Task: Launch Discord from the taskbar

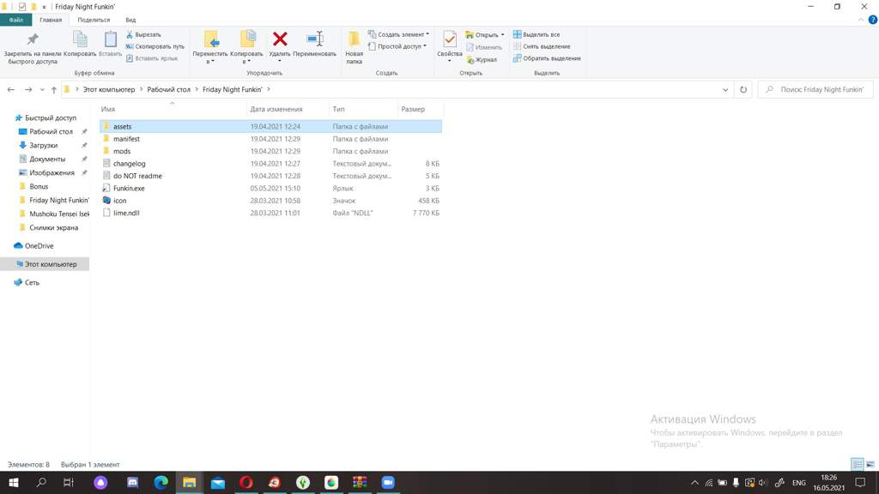Action: pyautogui.click(x=132, y=482)
